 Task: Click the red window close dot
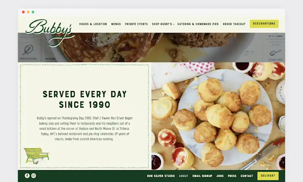coord(23,12)
